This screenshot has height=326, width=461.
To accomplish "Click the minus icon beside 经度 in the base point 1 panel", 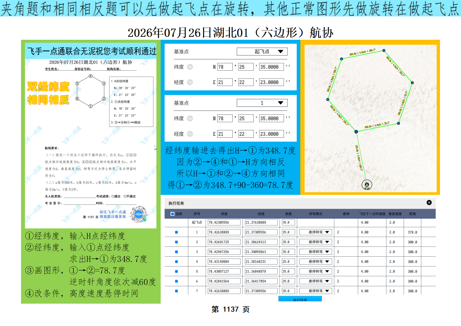I will 190,134.
